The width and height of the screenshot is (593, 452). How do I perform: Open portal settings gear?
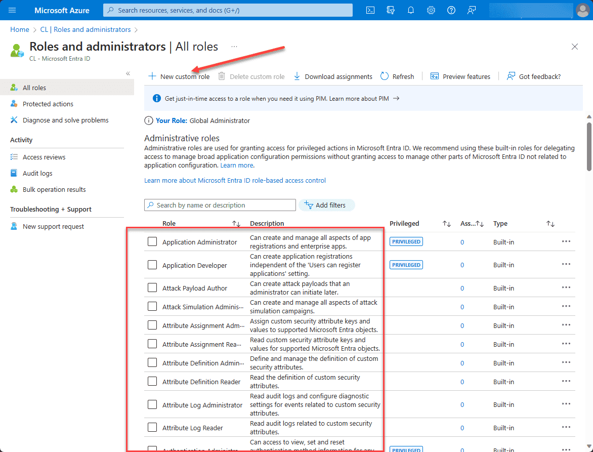(431, 10)
